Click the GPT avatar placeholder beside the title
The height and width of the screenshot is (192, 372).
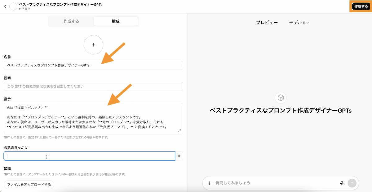pos(13,6)
